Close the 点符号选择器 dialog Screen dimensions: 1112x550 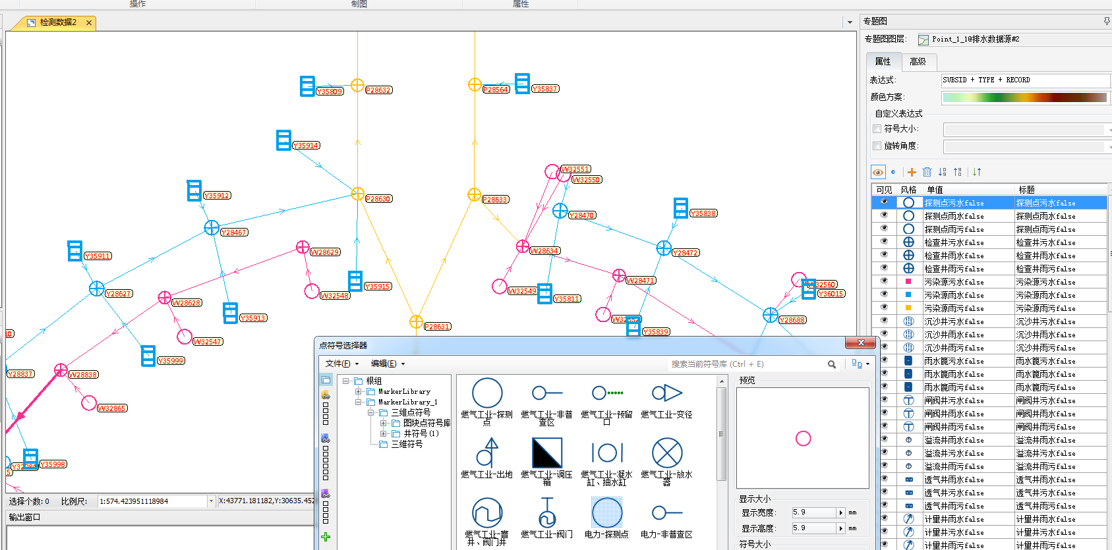tap(860, 343)
